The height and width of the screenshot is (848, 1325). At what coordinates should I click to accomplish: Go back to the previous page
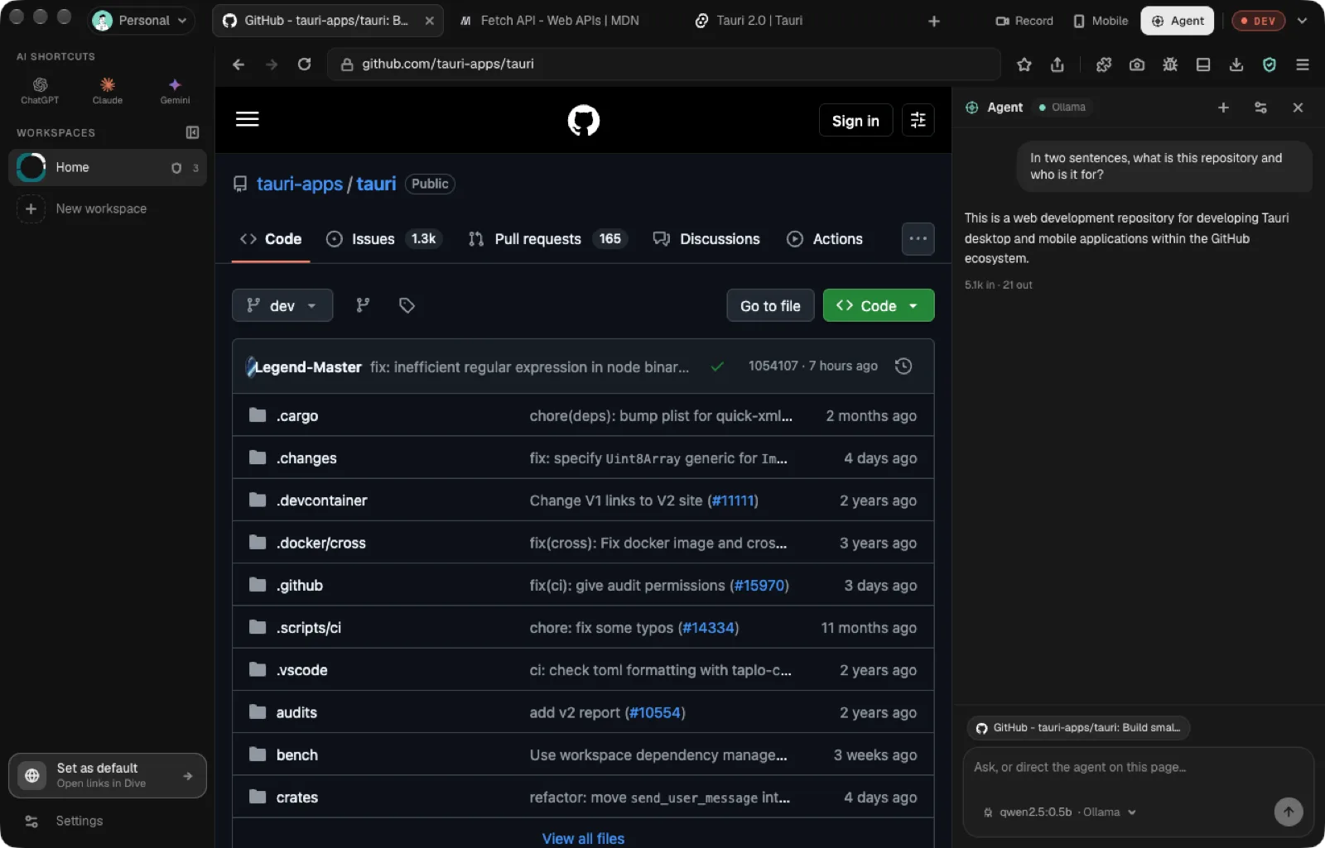238,65
